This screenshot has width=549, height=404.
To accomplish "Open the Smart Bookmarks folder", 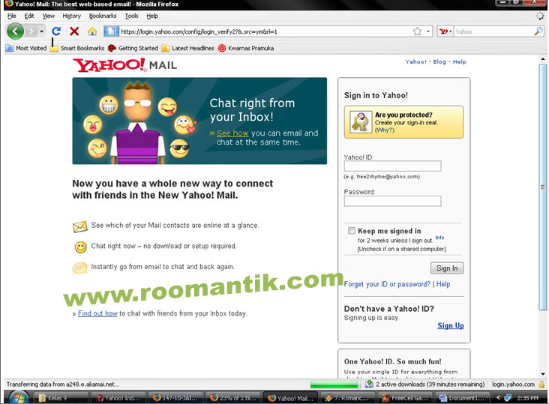I will click(x=77, y=48).
